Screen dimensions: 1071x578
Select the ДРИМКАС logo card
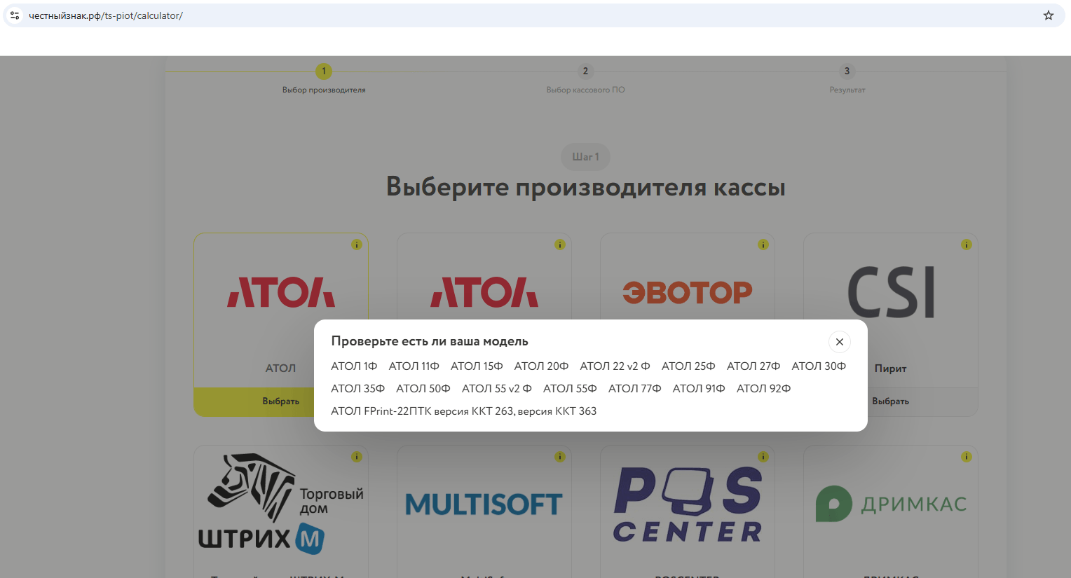click(x=891, y=504)
